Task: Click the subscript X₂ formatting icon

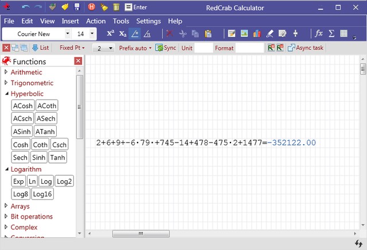Action: [x=122, y=34]
